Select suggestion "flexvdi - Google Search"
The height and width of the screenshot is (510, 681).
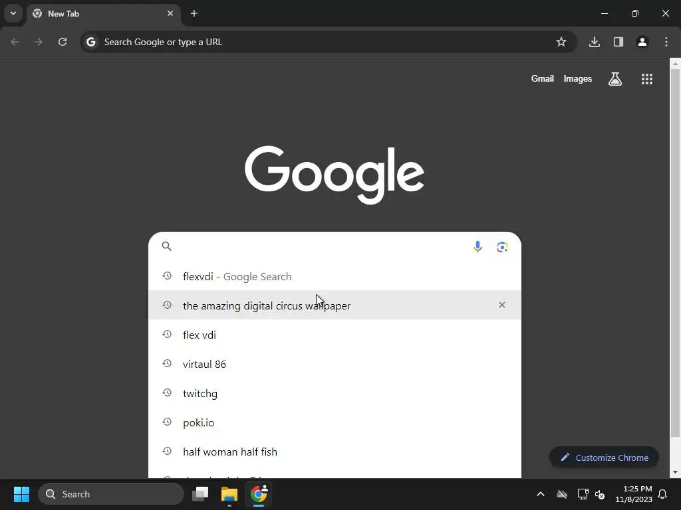pos(335,276)
